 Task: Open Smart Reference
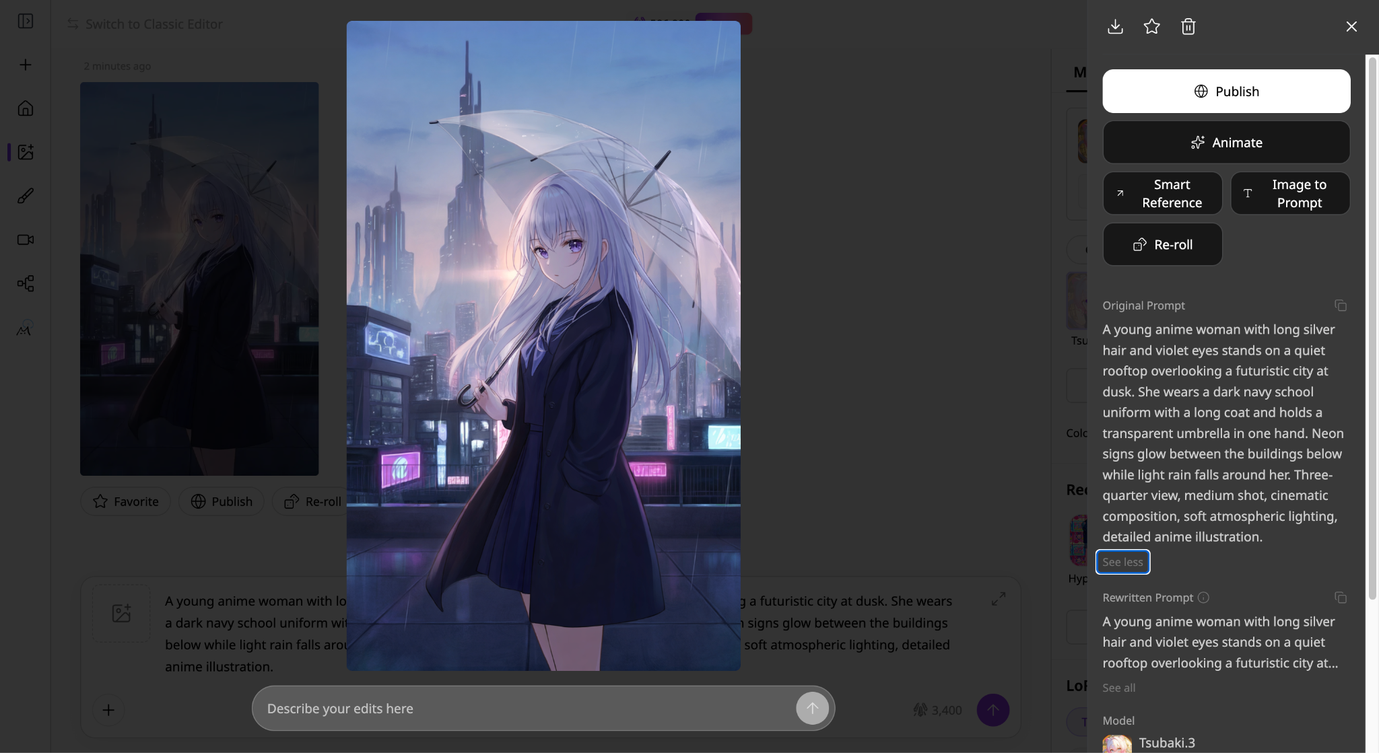coord(1162,194)
